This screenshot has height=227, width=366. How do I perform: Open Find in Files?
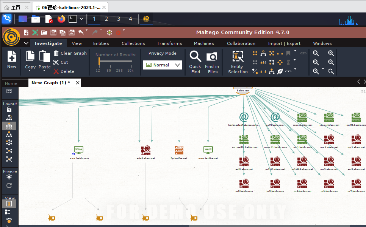tap(212, 62)
